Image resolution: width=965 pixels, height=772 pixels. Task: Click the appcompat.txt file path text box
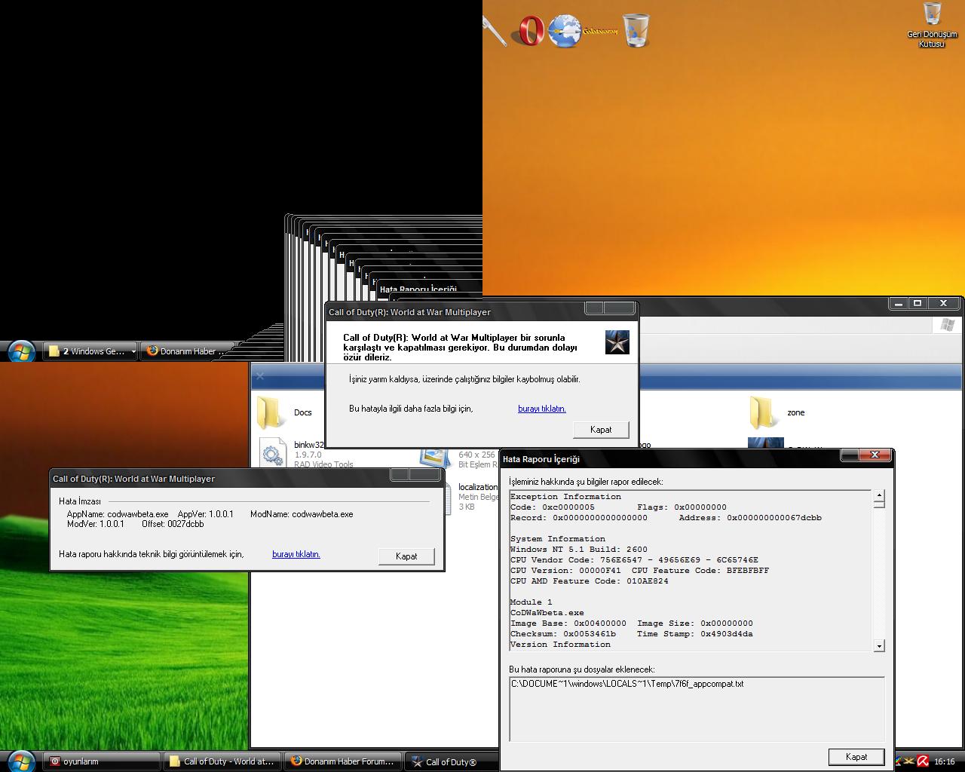click(x=697, y=709)
